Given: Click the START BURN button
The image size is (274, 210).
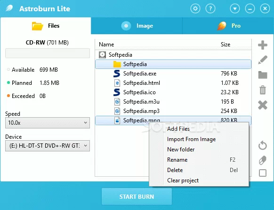Looking at the screenshot, I should (x=137, y=196).
